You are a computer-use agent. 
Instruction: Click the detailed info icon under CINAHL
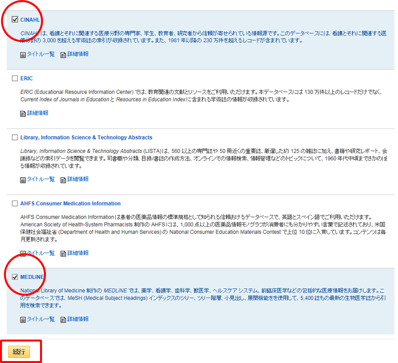[63, 55]
